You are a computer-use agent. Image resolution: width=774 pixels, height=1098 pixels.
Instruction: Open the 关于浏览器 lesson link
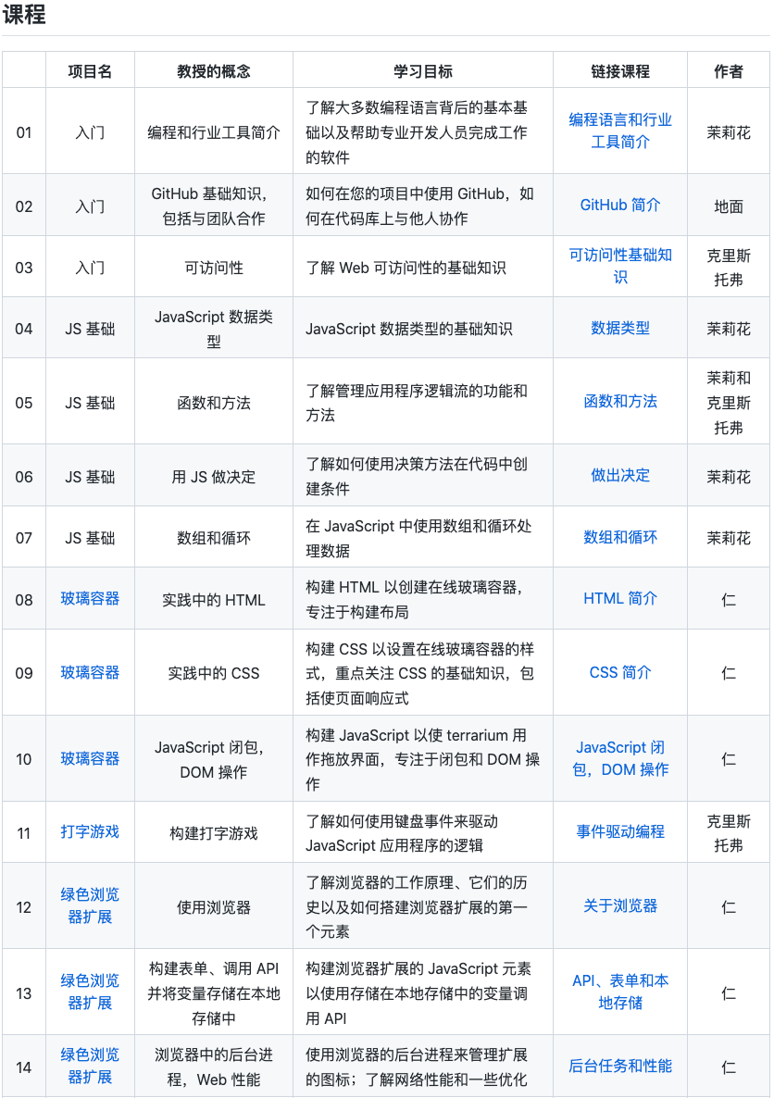[620, 906]
